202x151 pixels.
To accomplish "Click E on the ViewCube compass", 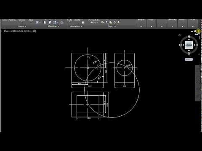I will point(197,45).
